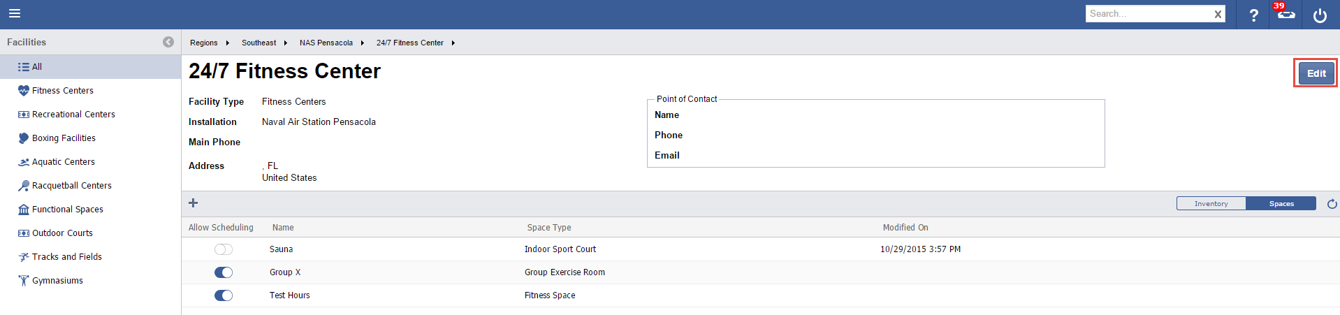Image resolution: width=1340 pixels, height=315 pixels.
Task: Expand the arrow after Southeast breadcrumb
Action: coord(286,43)
